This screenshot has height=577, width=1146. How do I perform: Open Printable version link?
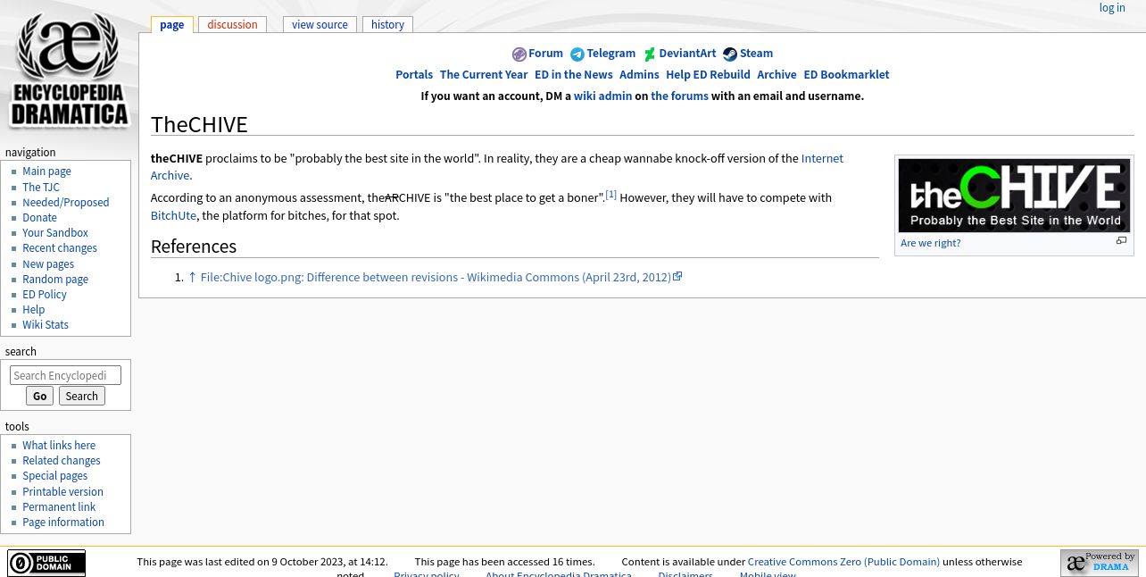coord(62,492)
